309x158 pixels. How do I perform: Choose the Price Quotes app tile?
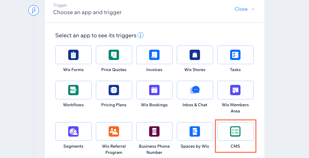[114, 55]
